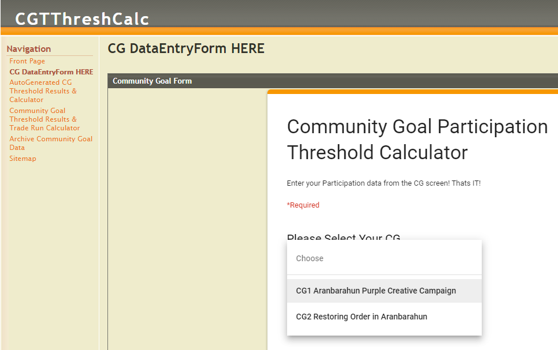Choose CG1 Aranbarahun Purple Creative Campaign option

coord(384,291)
